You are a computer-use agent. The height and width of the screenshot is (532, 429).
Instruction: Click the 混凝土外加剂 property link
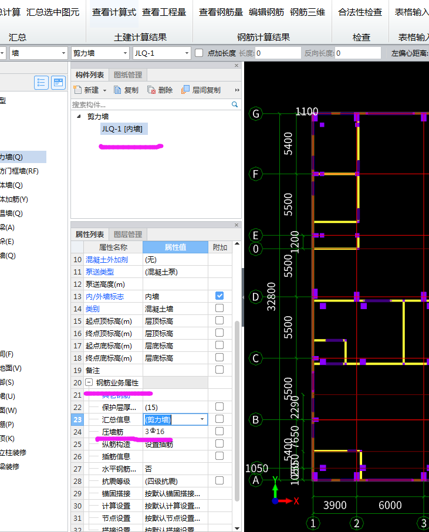[x=107, y=260]
